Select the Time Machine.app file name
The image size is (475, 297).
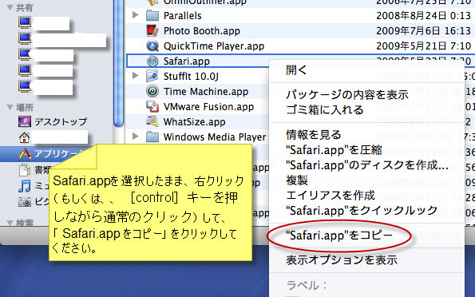(x=206, y=92)
